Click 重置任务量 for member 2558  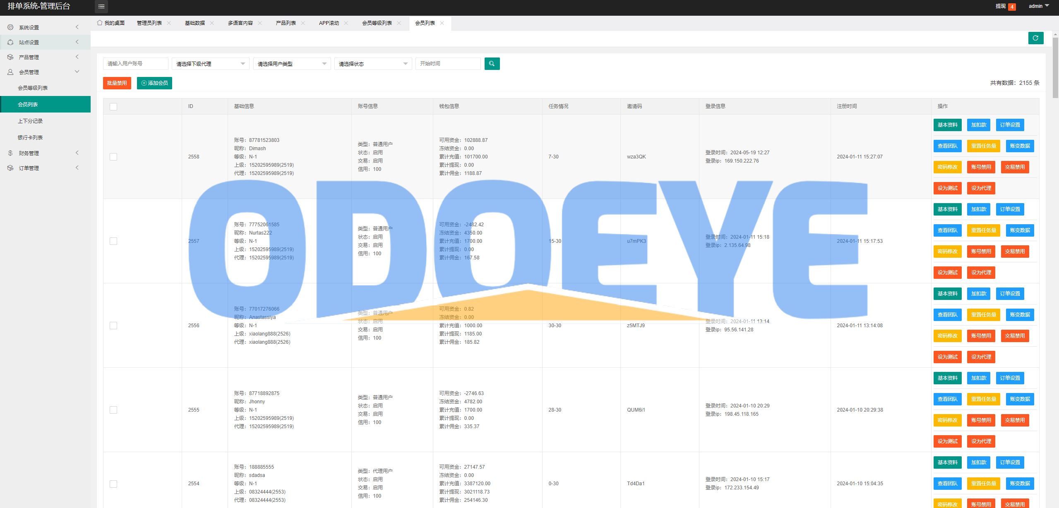(983, 146)
